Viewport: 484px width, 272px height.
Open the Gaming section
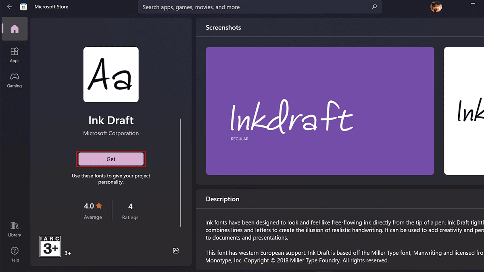[15, 80]
